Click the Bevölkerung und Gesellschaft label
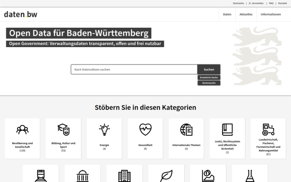 [x=22, y=145]
